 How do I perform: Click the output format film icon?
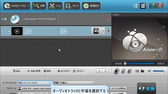[x=96, y=31]
